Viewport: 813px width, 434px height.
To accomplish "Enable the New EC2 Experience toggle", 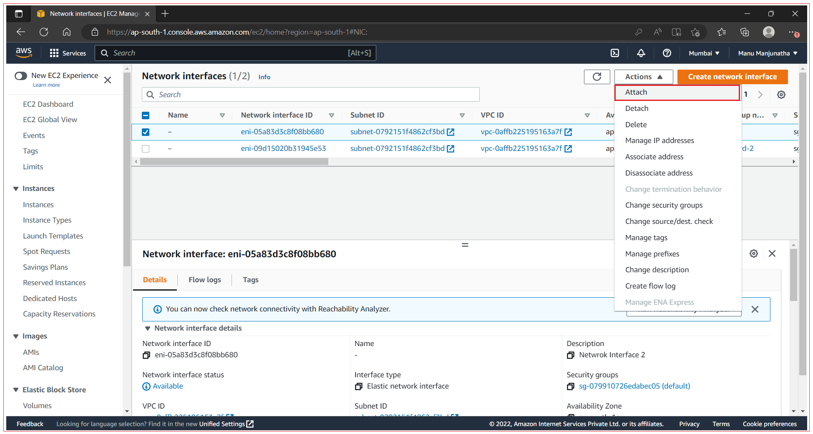I will 20,76.
